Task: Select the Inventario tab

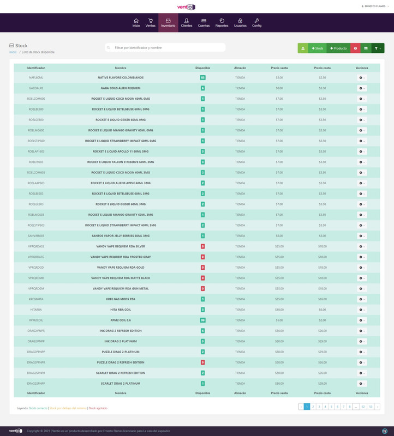Action: point(168,23)
